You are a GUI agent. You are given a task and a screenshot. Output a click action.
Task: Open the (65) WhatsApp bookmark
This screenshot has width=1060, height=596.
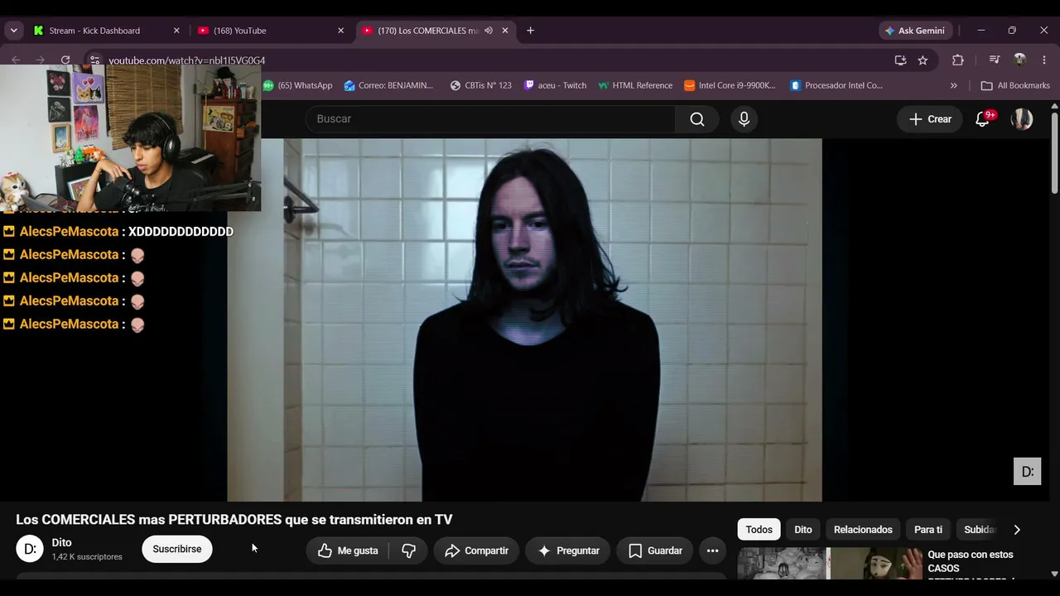point(297,85)
